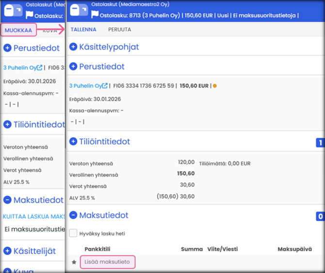Click the orange status dot after 150,60 EUR
This screenshot has width=325, height=273.
215,86
